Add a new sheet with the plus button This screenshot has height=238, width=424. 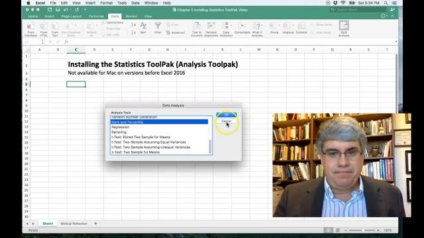(x=95, y=223)
